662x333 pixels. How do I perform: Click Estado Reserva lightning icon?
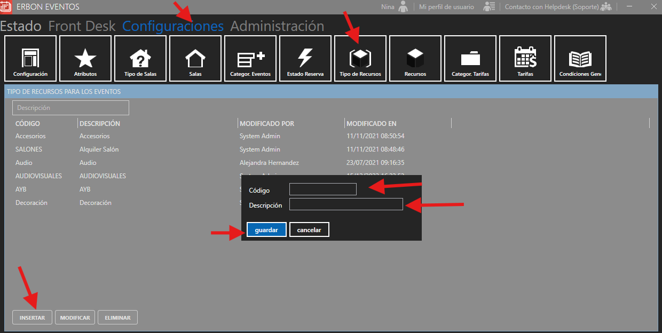(305, 58)
